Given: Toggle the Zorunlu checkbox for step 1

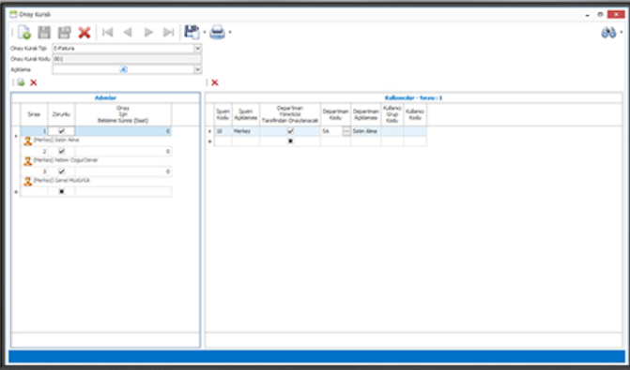Looking at the screenshot, I should (61, 131).
